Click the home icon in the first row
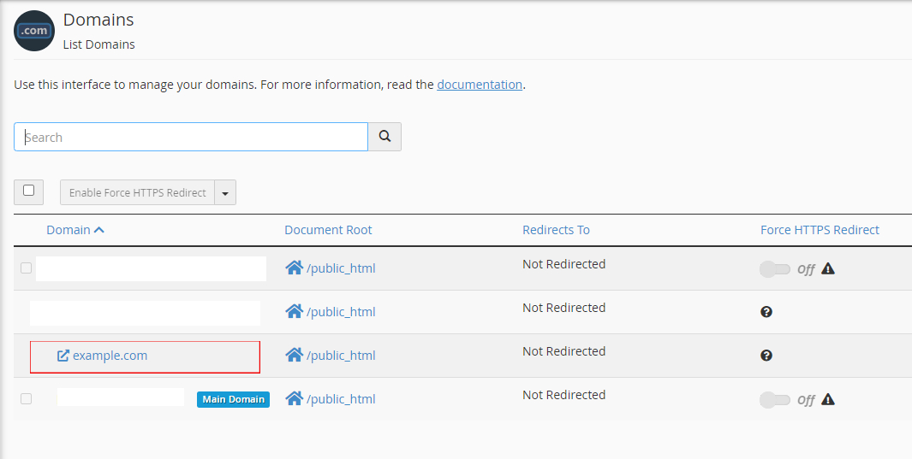Screen dimensions: 912x459 click(295, 268)
